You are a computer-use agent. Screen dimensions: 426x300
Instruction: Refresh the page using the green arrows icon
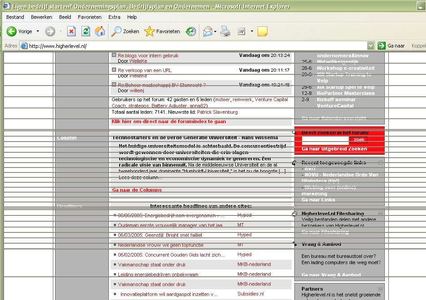click(x=86, y=31)
